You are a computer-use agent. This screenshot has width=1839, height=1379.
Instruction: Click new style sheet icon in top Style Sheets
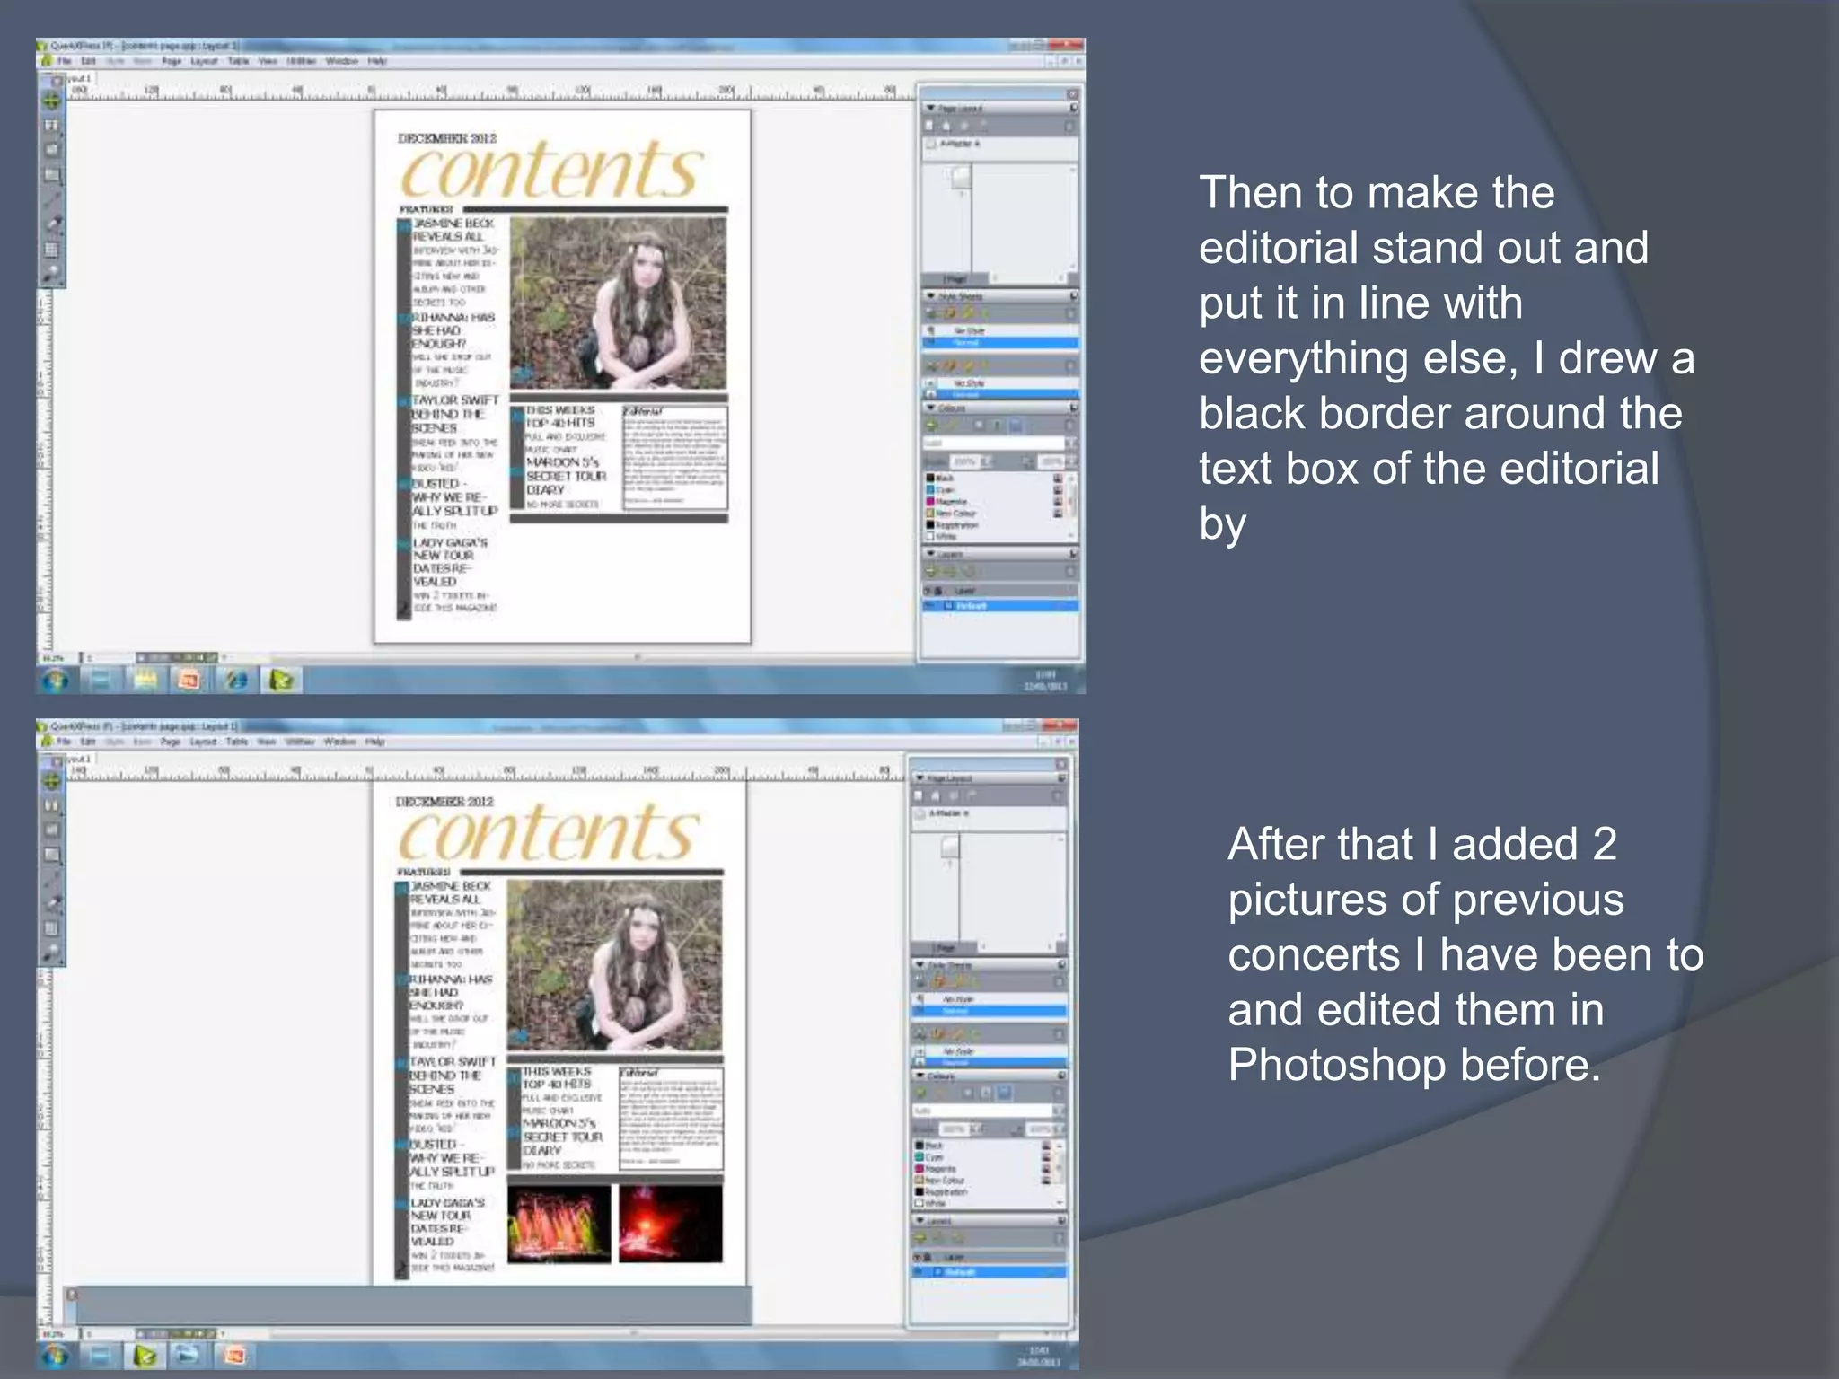[931, 313]
